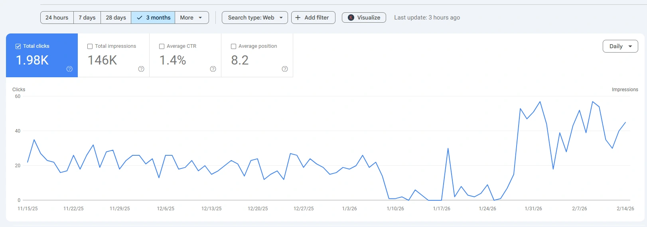Screen dimensions: 647x227
Task: Select the 28 days date range
Action: click(116, 18)
